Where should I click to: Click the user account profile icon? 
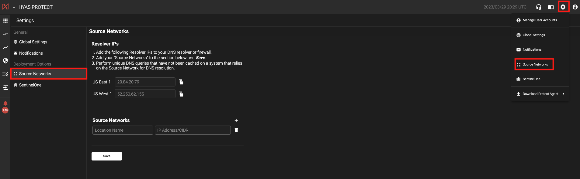coord(575,7)
